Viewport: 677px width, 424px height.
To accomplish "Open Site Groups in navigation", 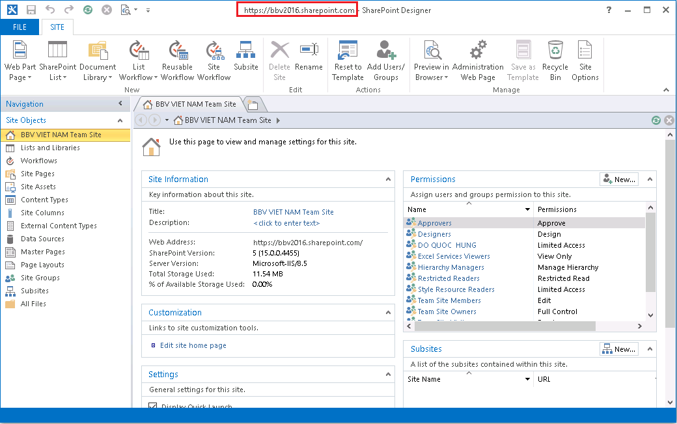I will point(40,278).
